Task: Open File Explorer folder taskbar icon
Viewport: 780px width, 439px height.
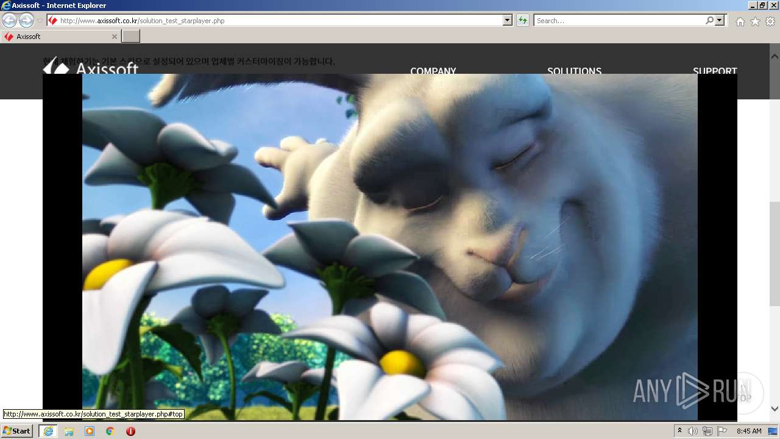Action: [69, 431]
